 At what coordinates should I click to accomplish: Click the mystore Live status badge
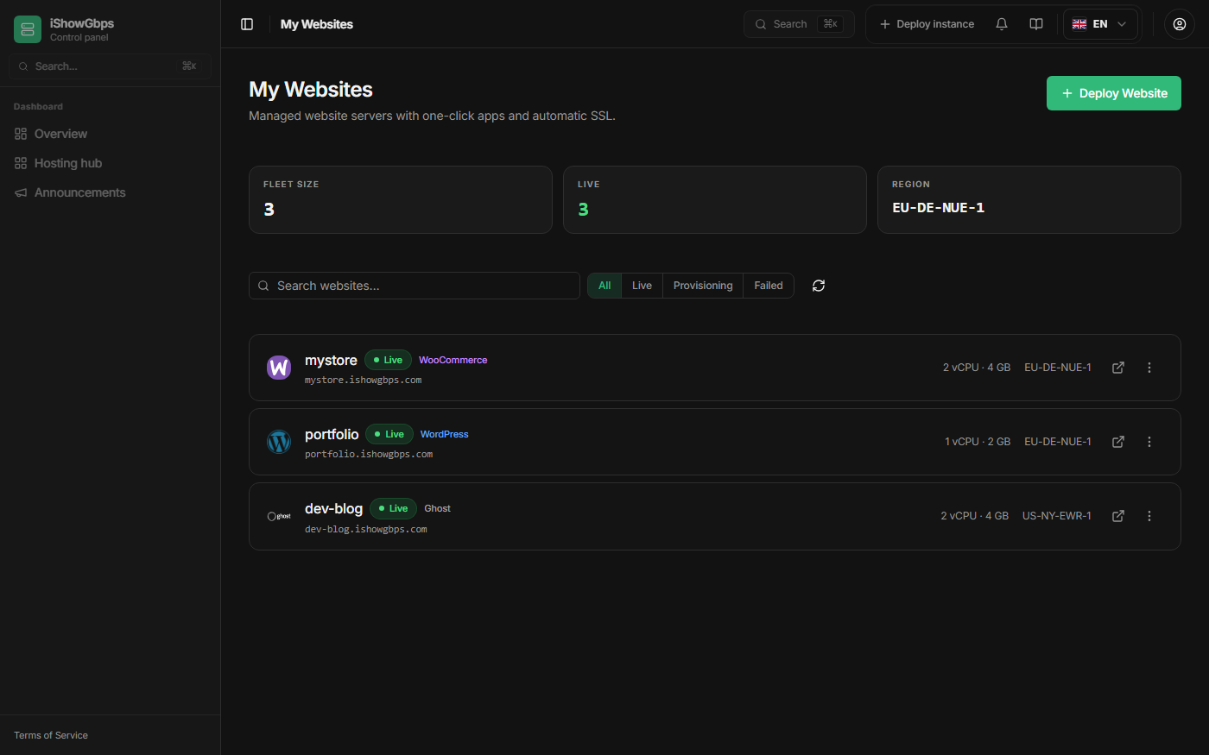point(388,360)
